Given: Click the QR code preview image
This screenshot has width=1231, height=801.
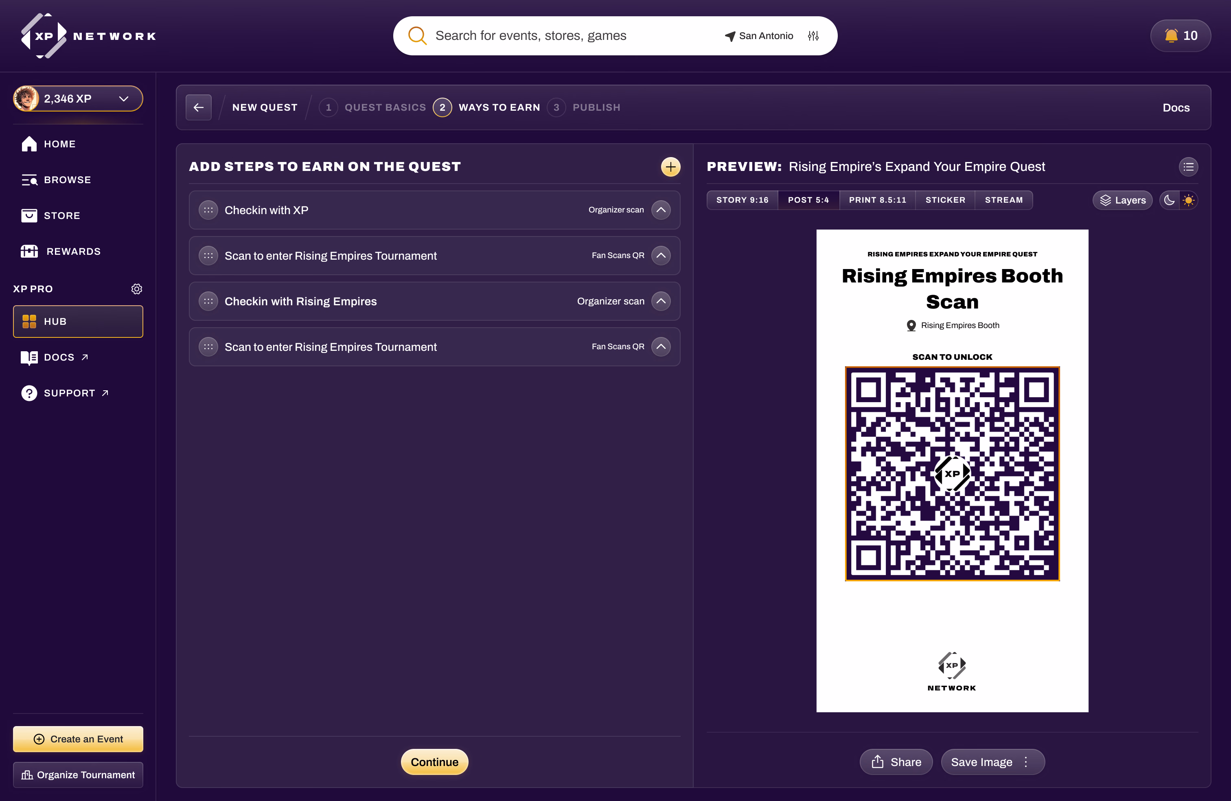Looking at the screenshot, I should 952,474.
